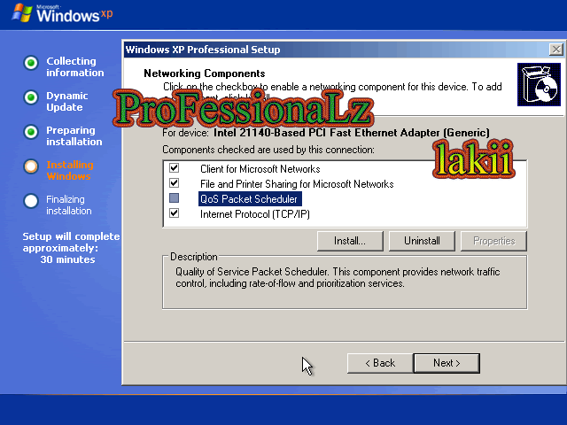This screenshot has width=567, height=425.
Task: Click the Networking Components heading
Action: [x=205, y=73]
